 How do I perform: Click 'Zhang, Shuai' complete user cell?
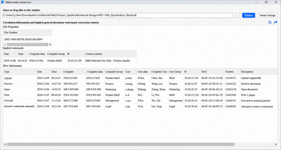point(158,90)
